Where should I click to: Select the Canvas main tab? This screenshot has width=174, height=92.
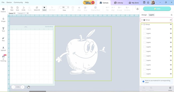(x=104, y=3)
